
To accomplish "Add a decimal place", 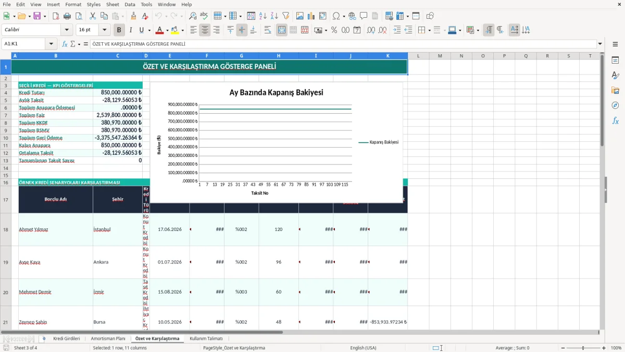I will (371, 30).
